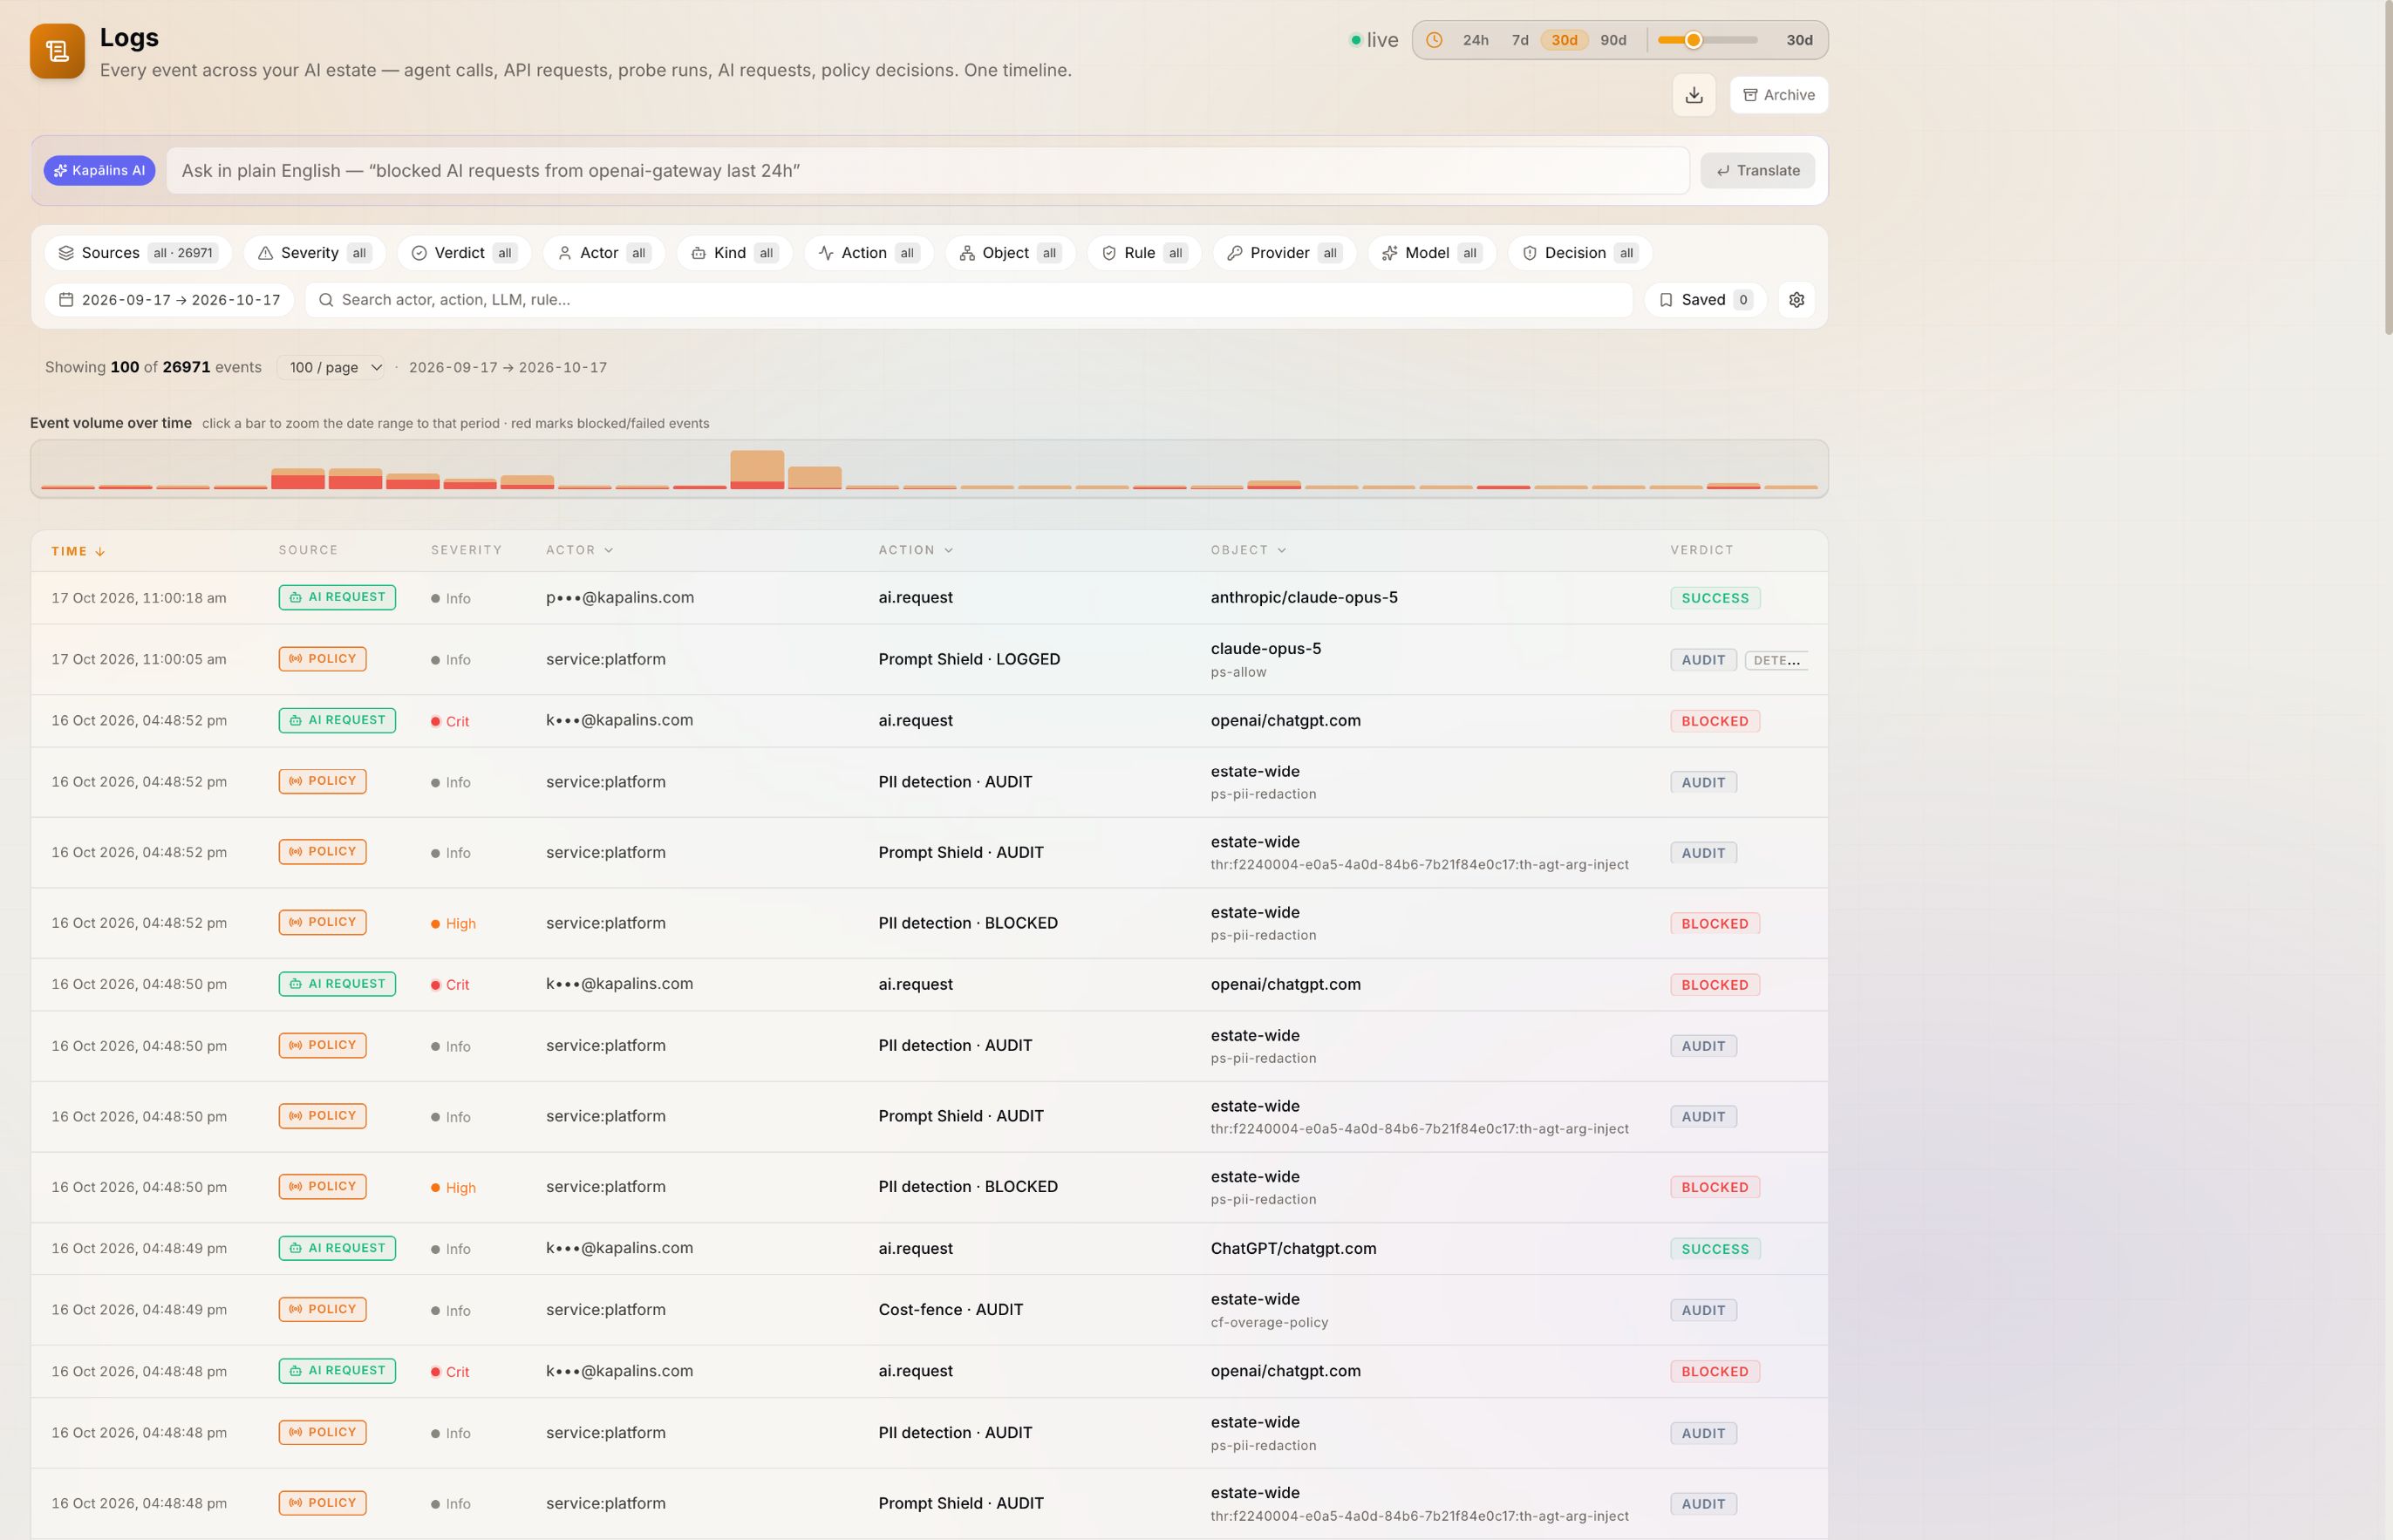Viewport: 2393px width, 1540px height.
Task: Open the Verdict filter dropdown
Action: (x=464, y=253)
